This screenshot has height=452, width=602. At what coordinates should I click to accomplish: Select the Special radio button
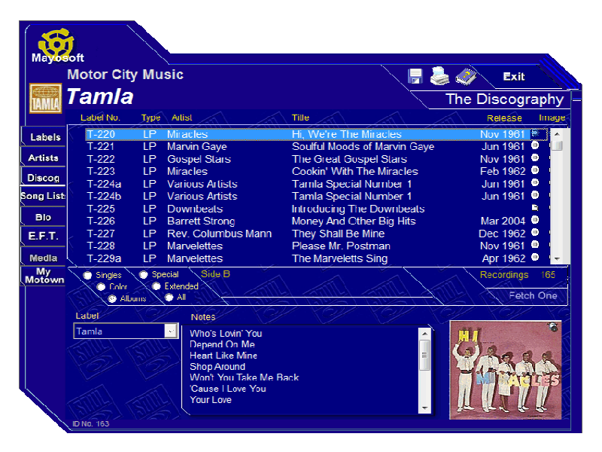click(144, 274)
